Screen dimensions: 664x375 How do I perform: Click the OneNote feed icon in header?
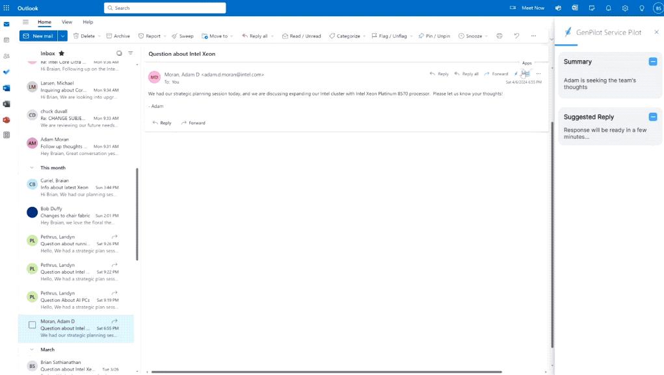575,8
